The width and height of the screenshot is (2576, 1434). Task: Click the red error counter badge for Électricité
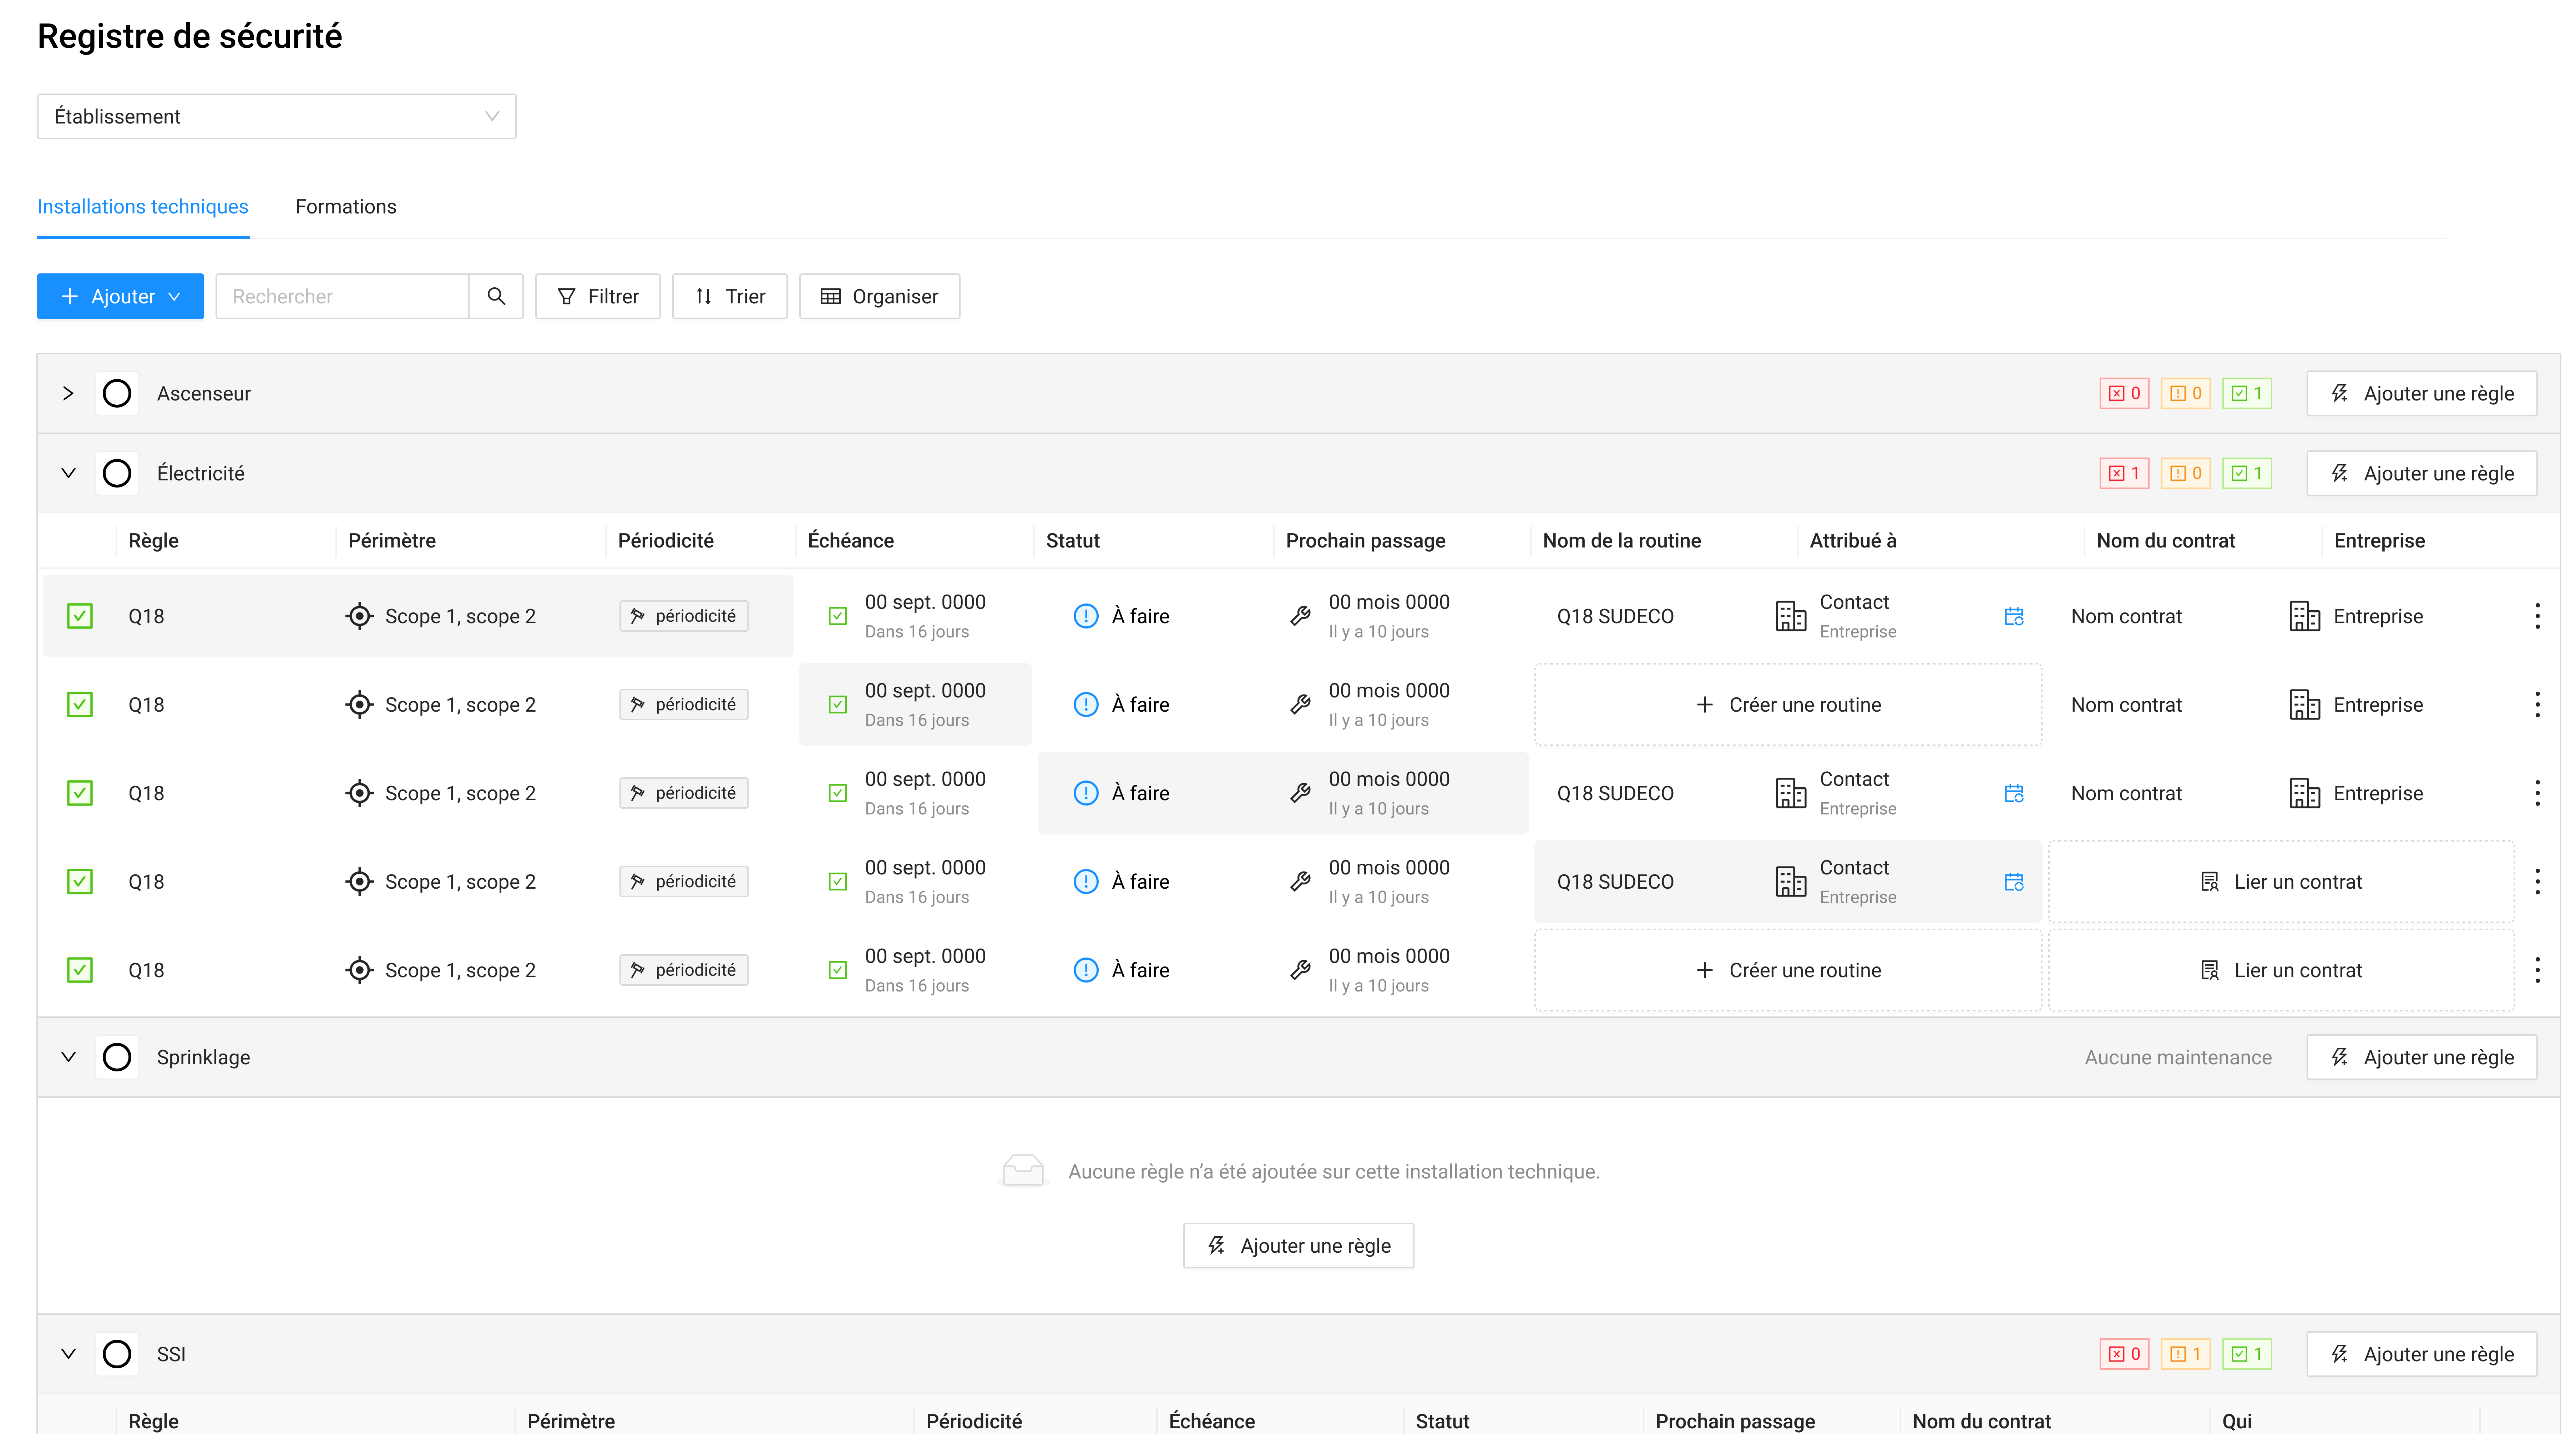click(2124, 473)
